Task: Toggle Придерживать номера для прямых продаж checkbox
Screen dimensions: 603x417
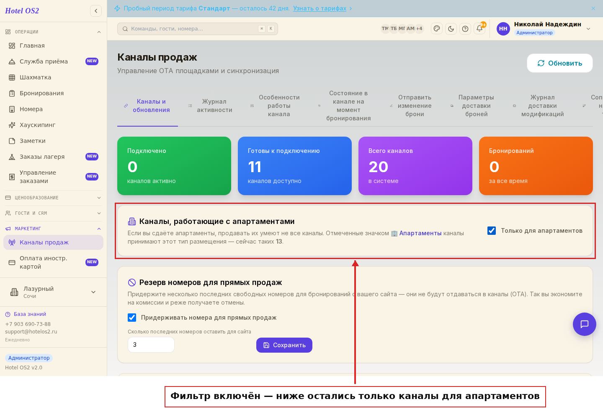Action: 132,318
